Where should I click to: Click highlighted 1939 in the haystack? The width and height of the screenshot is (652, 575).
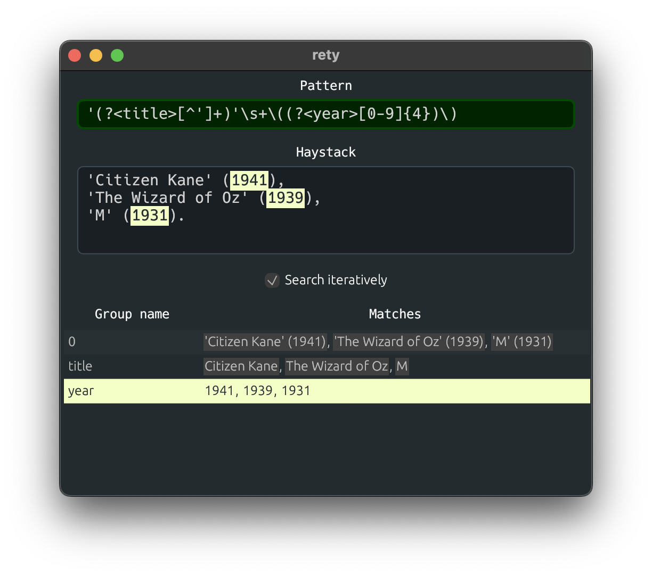286,198
